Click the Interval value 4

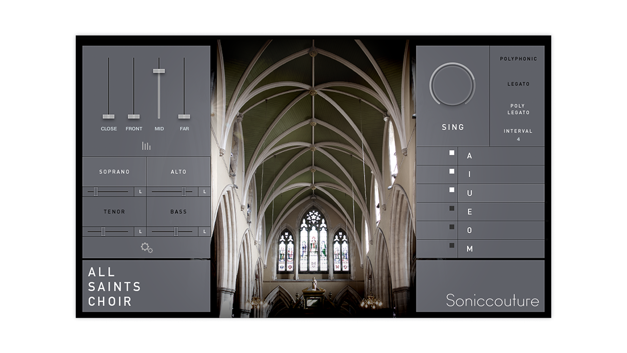(x=518, y=139)
